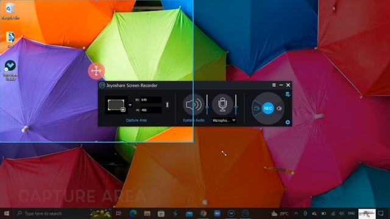Open Task View on the taskbar
This screenshot has height=219, width=390.
click(x=118, y=214)
